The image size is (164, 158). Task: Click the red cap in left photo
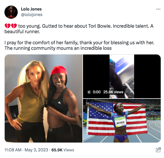click(59, 70)
